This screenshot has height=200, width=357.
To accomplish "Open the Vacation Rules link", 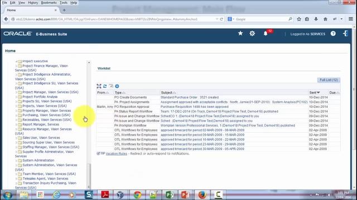I will (x=117, y=154).
